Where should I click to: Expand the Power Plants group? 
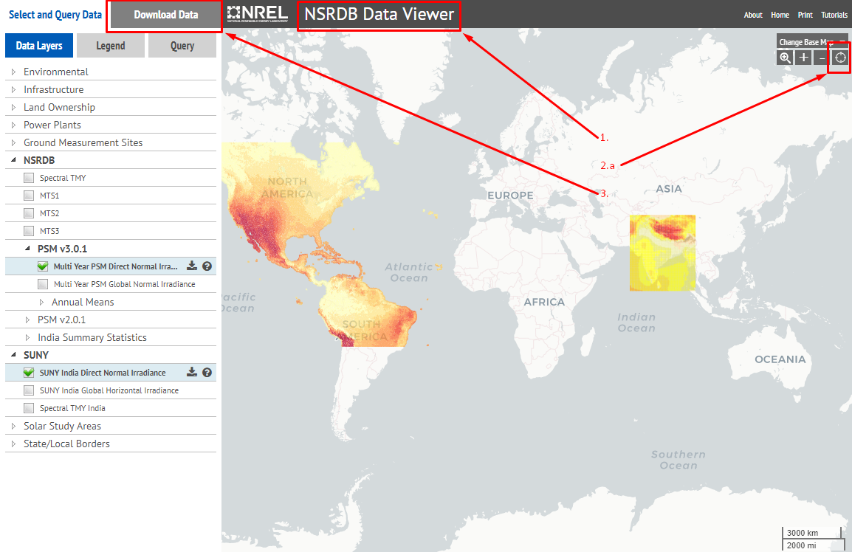[x=13, y=125]
